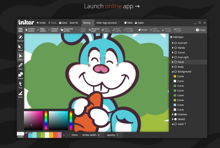Viewport: 220px width, 148px height.
Task: Click Align points
Action: tap(41, 30)
